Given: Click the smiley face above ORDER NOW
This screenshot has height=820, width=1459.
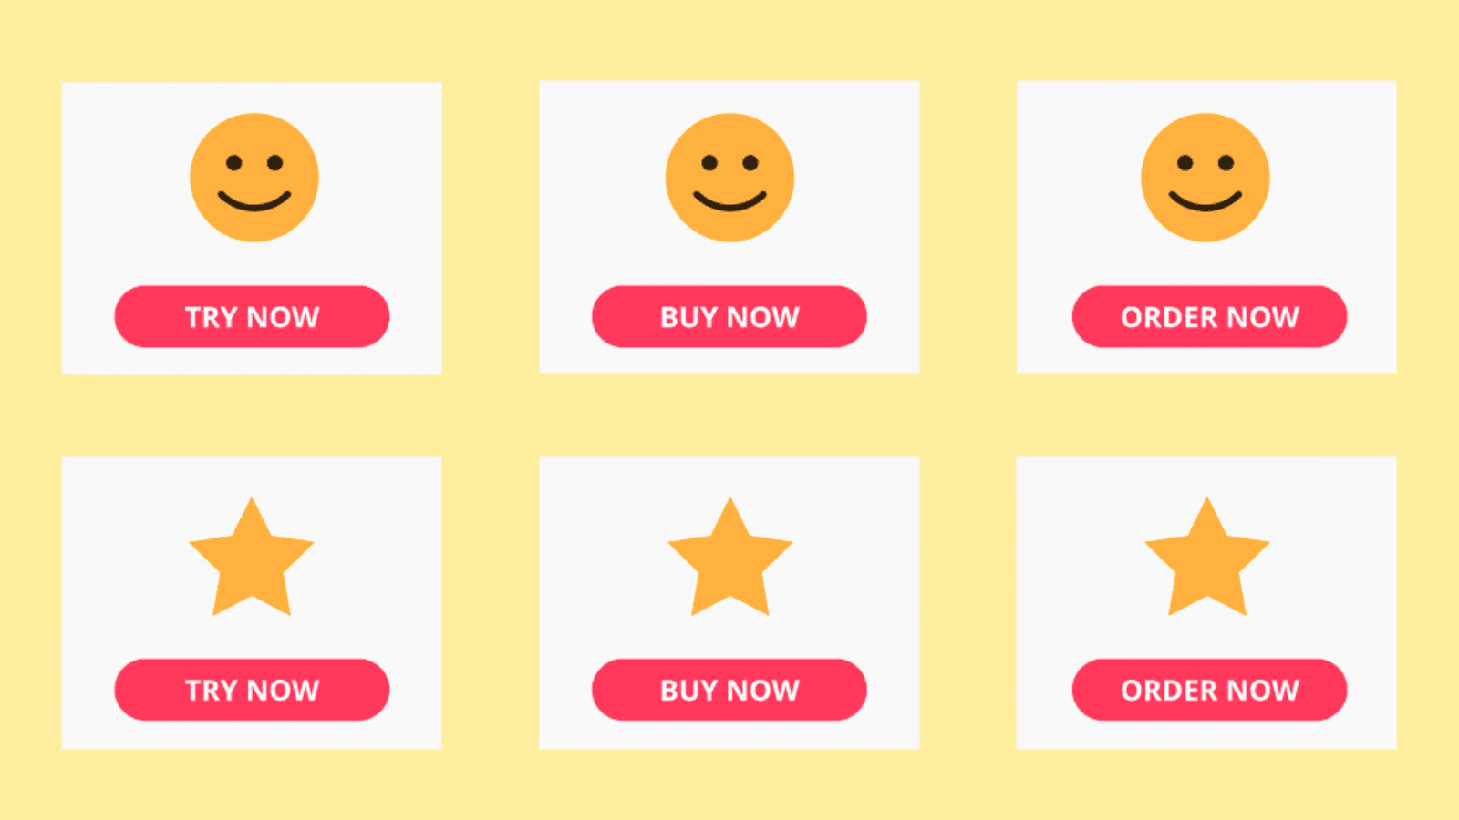Looking at the screenshot, I should pos(1205,178).
